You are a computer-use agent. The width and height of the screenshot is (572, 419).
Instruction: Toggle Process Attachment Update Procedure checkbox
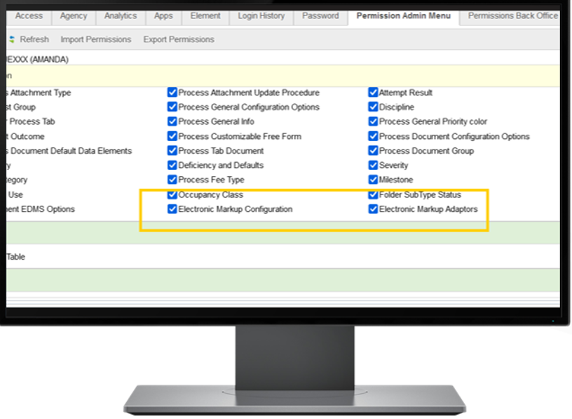[x=172, y=92]
